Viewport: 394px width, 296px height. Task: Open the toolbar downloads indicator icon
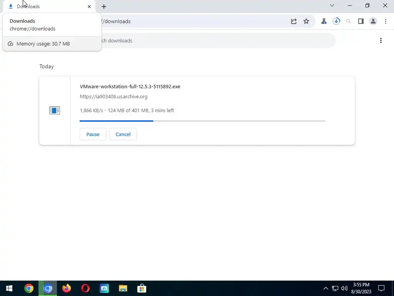click(x=336, y=21)
